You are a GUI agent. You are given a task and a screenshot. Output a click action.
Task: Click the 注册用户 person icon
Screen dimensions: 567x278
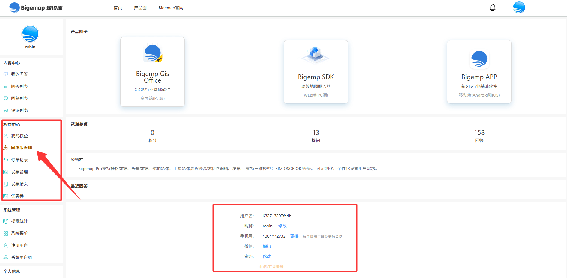point(6,245)
